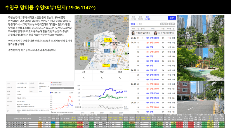
Task: Remove the red comparison series with its X
Action: point(61,83)
